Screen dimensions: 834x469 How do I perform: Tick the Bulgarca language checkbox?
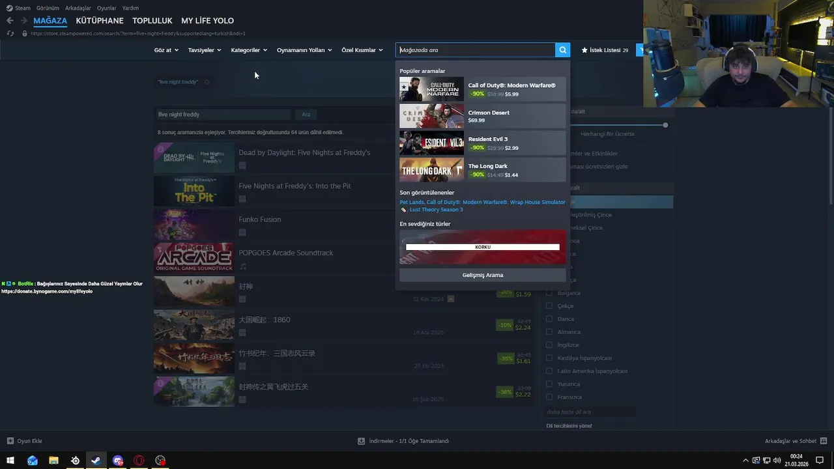pyautogui.click(x=549, y=293)
